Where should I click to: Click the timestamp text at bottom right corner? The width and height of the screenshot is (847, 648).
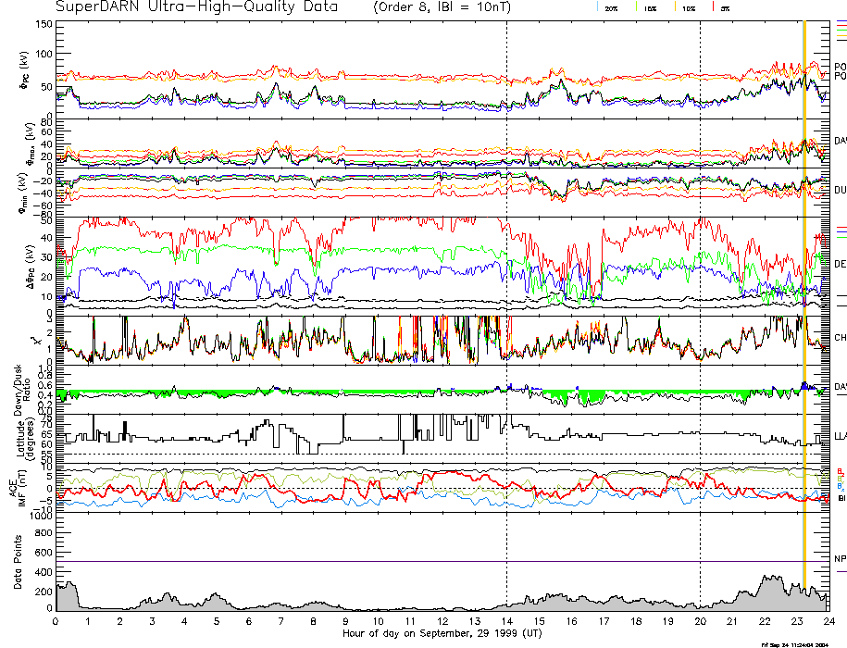802,643
